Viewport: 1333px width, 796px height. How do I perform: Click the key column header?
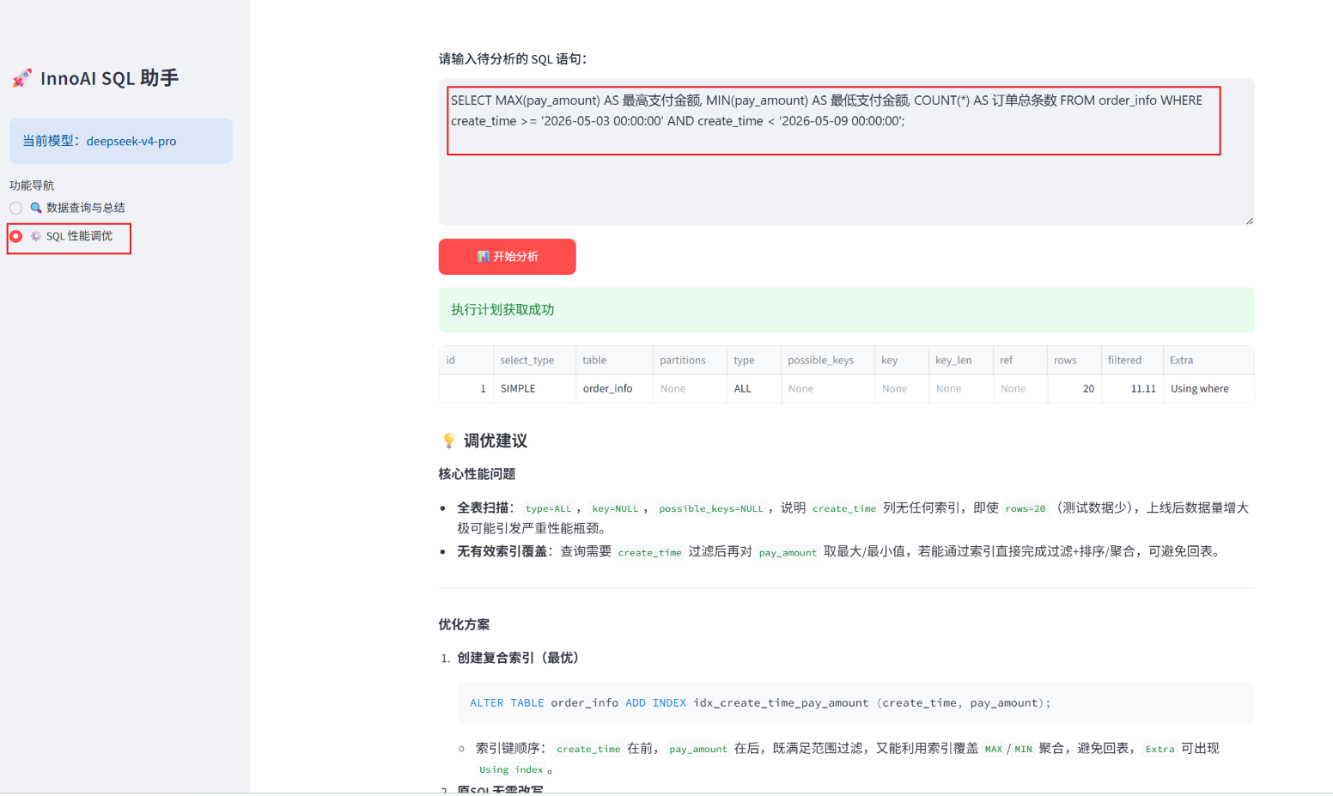(x=902, y=361)
